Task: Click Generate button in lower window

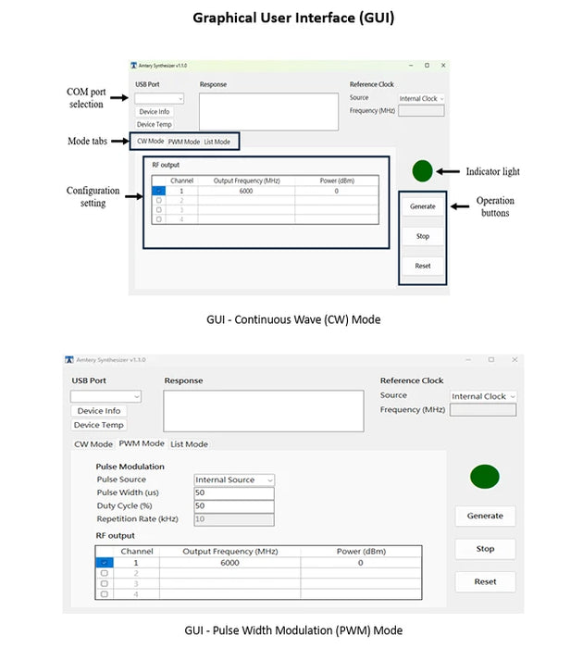Action: pos(485,516)
